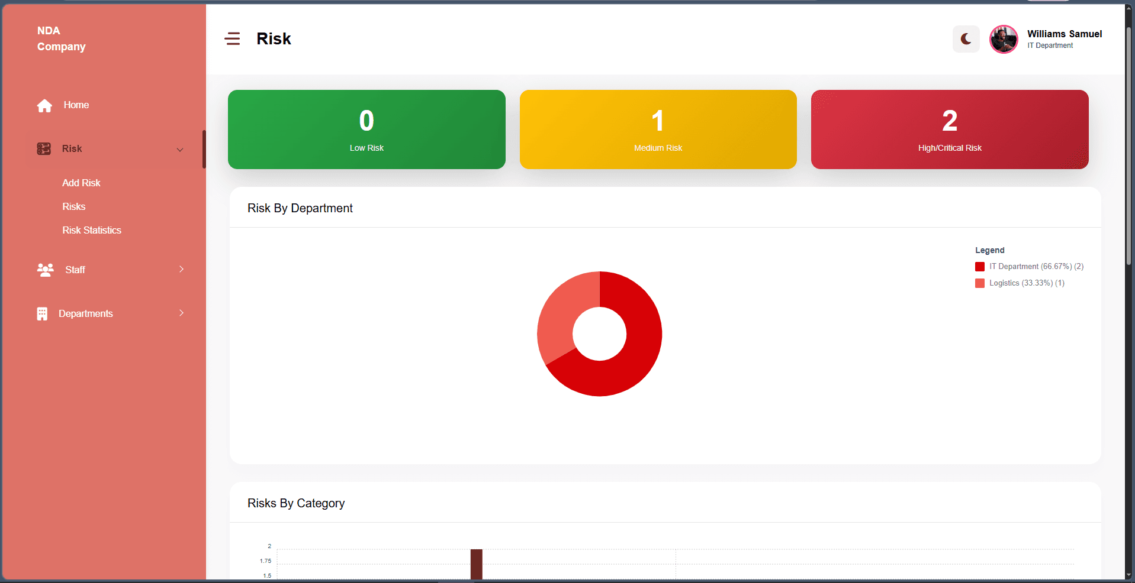1135x583 pixels.
Task: Go to the Risks page link
Action: tap(74, 206)
